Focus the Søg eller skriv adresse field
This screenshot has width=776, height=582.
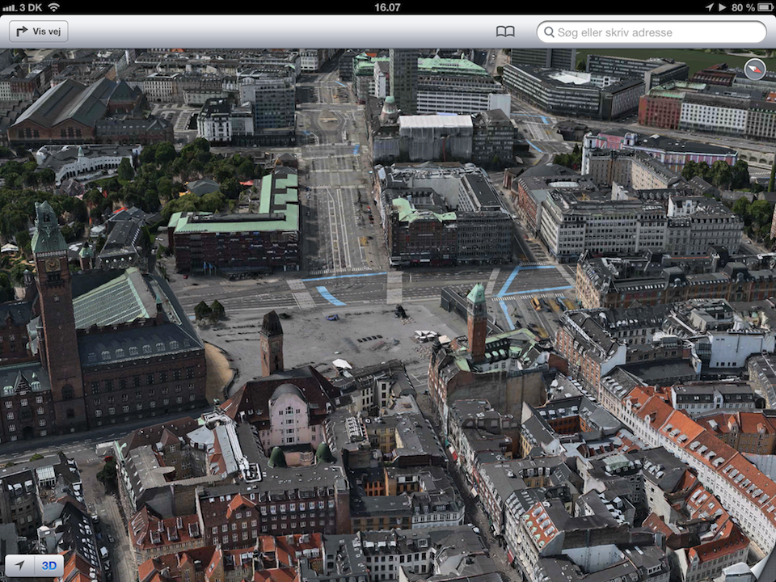[x=652, y=32]
